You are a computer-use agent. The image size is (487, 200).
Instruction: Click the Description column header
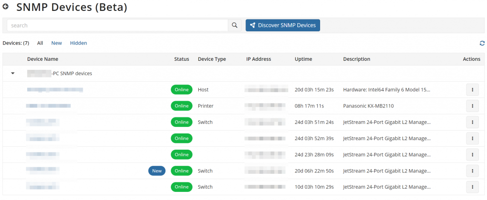tap(357, 59)
